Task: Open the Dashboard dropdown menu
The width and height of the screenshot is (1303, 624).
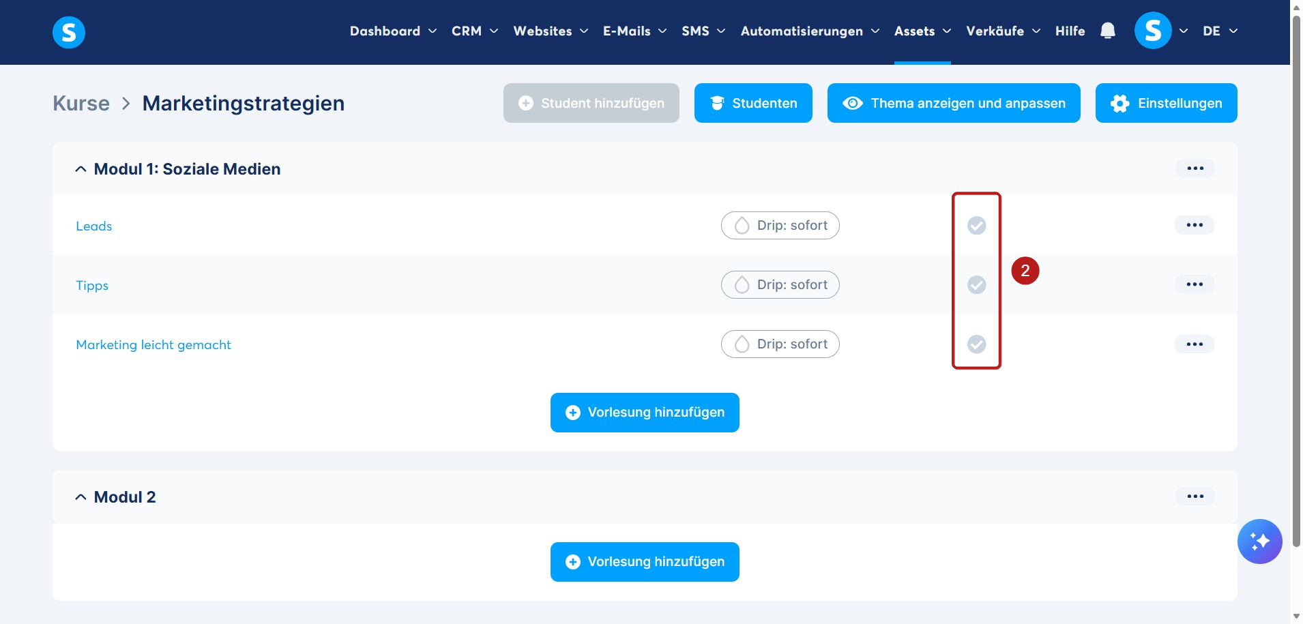Action: coord(393,31)
